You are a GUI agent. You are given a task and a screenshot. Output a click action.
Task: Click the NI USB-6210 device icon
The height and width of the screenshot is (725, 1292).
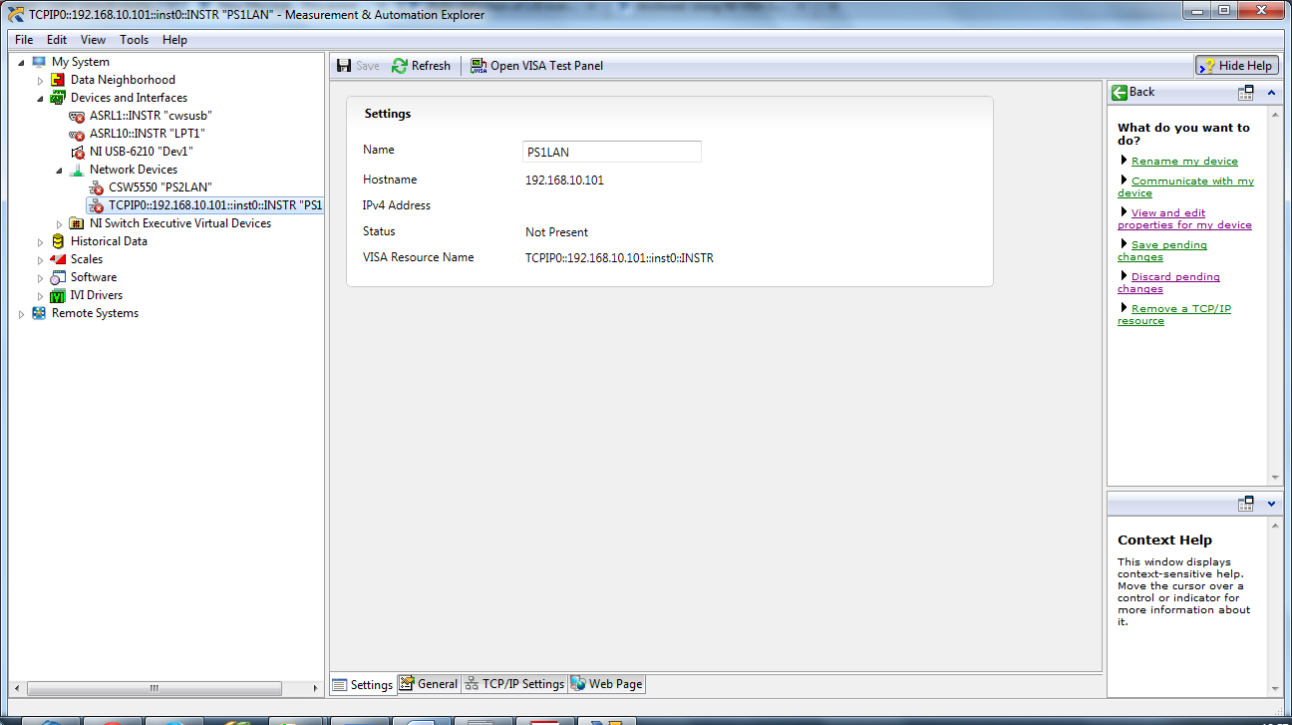(77, 152)
